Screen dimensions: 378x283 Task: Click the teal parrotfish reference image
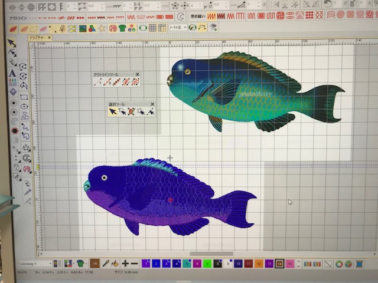(x=256, y=91)
